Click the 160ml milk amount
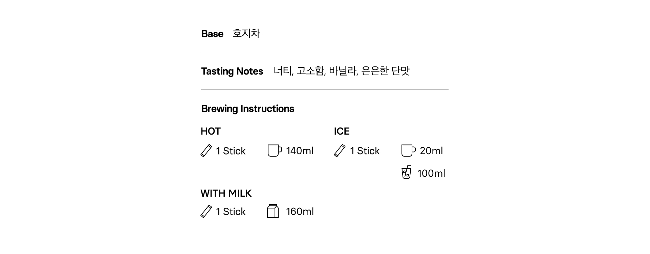This screenshot has width=650, height=254. [300, 211]
